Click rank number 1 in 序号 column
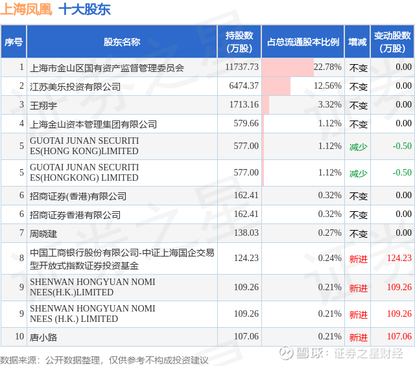Image resolution: width=415 pixels, height=366 pixels. click(x=21, y=67)
